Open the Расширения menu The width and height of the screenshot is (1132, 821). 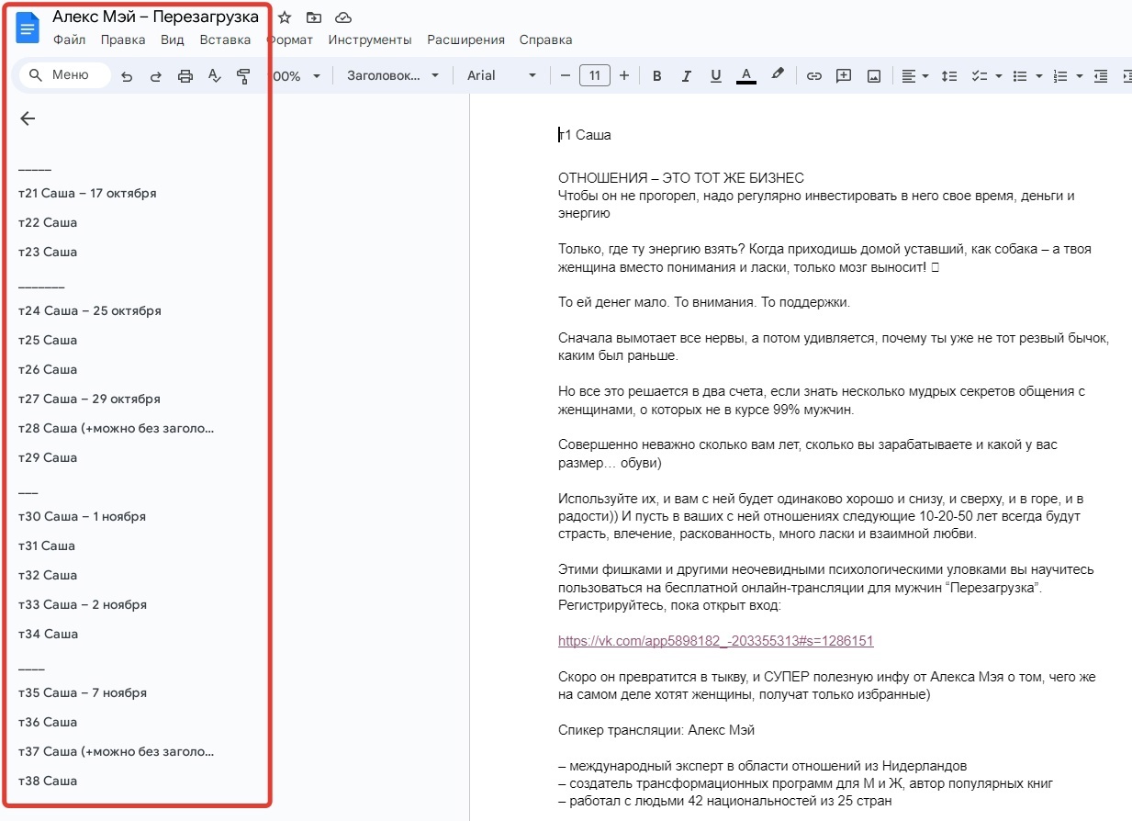point(465,39)
